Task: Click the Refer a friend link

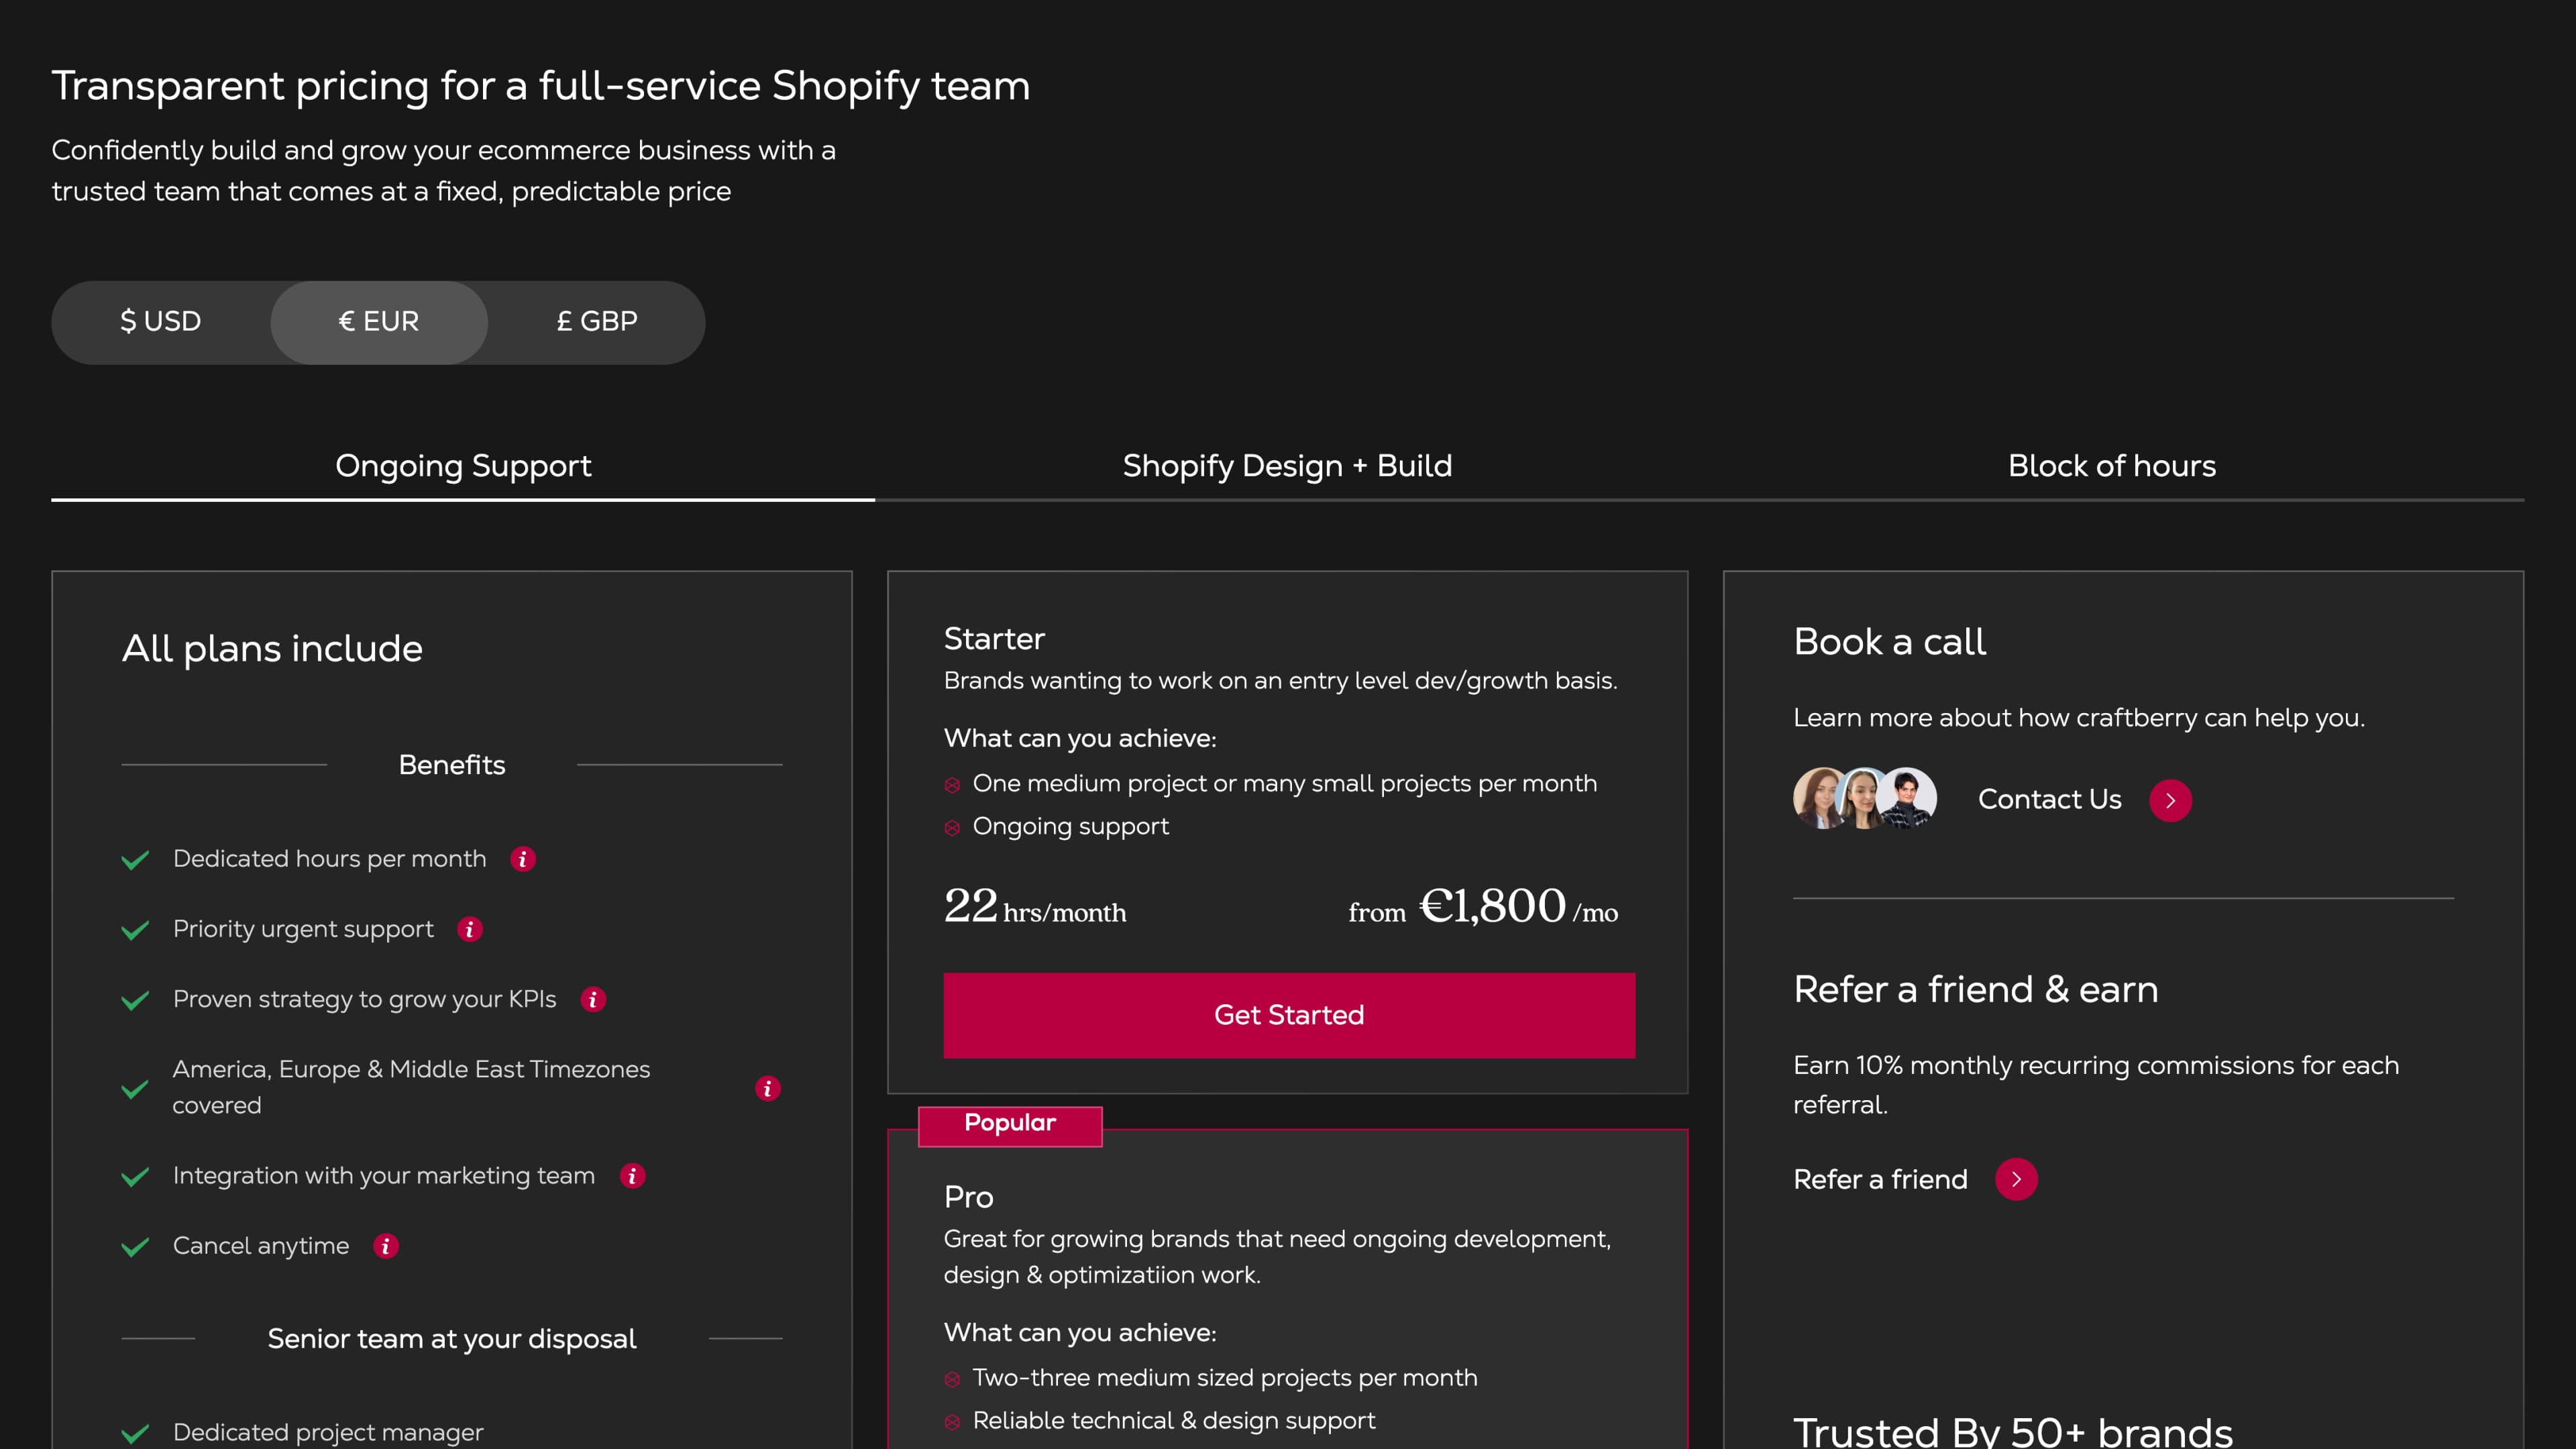Action: 1880,1179
